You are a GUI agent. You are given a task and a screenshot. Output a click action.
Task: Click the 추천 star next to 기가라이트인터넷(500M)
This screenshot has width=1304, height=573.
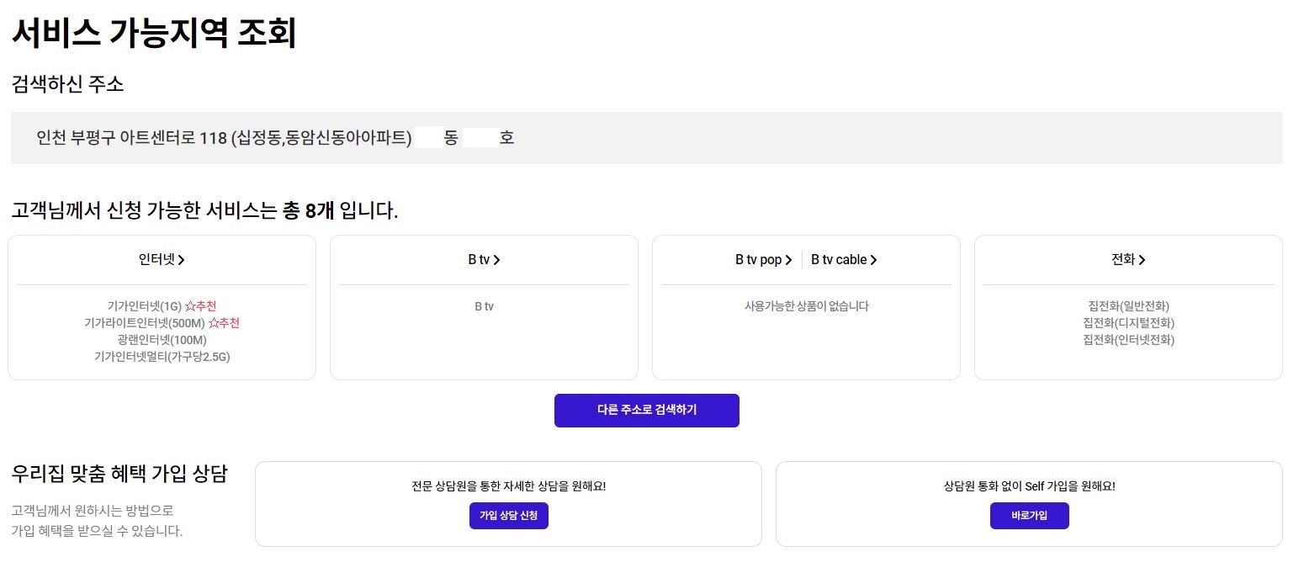224,323
